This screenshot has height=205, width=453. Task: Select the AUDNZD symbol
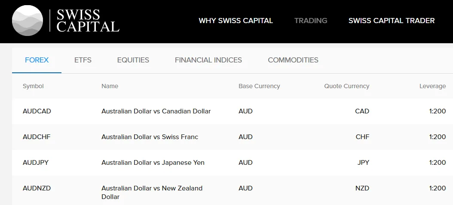click(x=37, y=188)
